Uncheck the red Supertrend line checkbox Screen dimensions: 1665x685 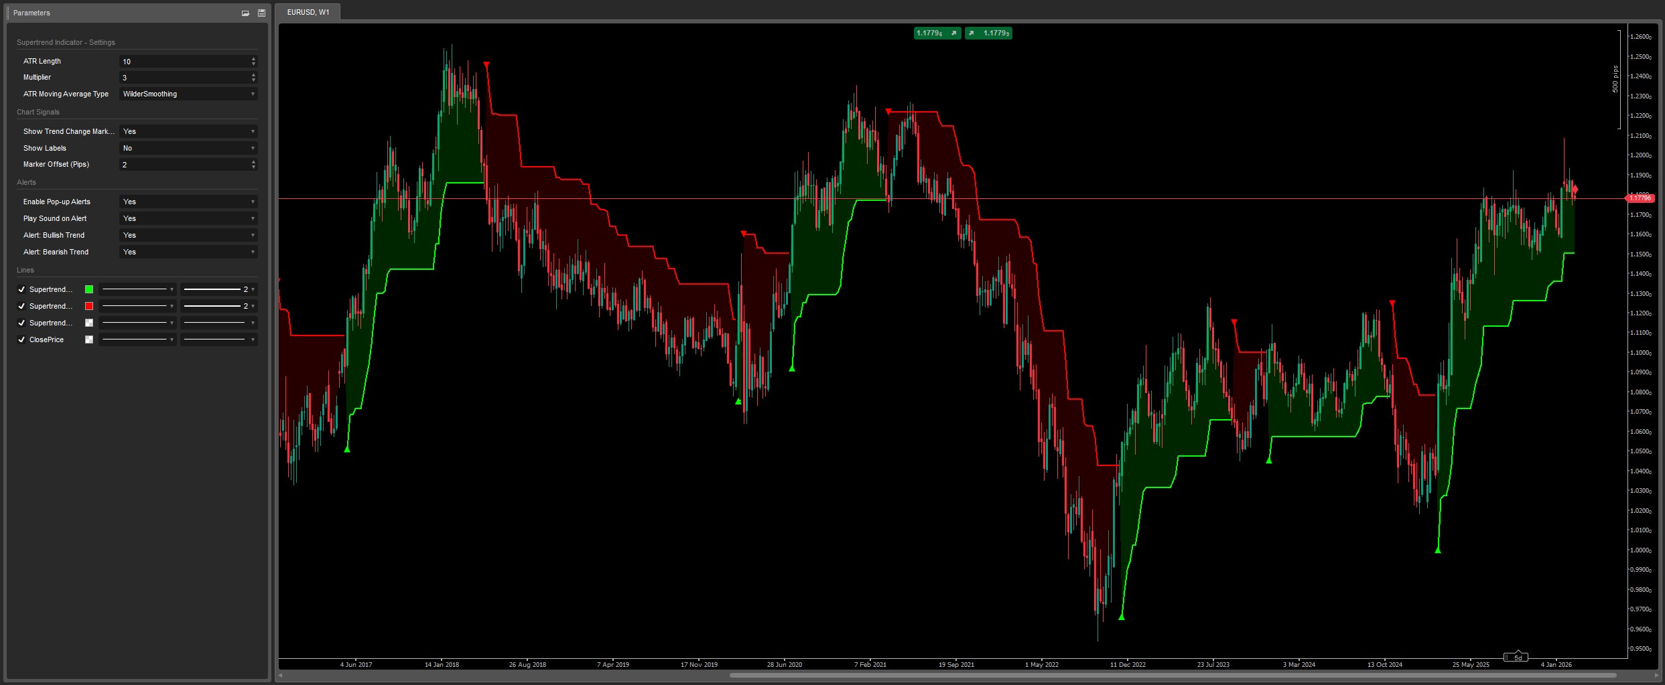click(21, 306)
